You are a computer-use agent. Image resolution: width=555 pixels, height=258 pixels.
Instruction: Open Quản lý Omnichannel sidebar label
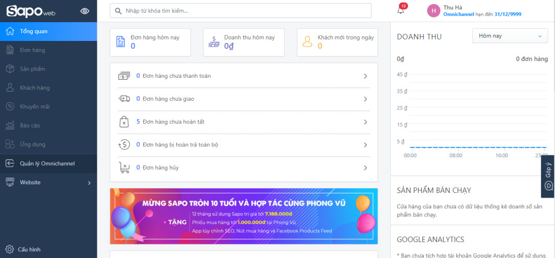coord(47,163)
